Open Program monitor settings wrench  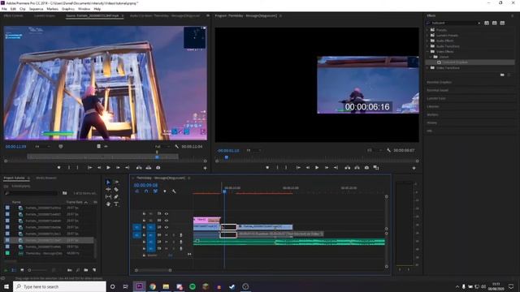(388, 150)
